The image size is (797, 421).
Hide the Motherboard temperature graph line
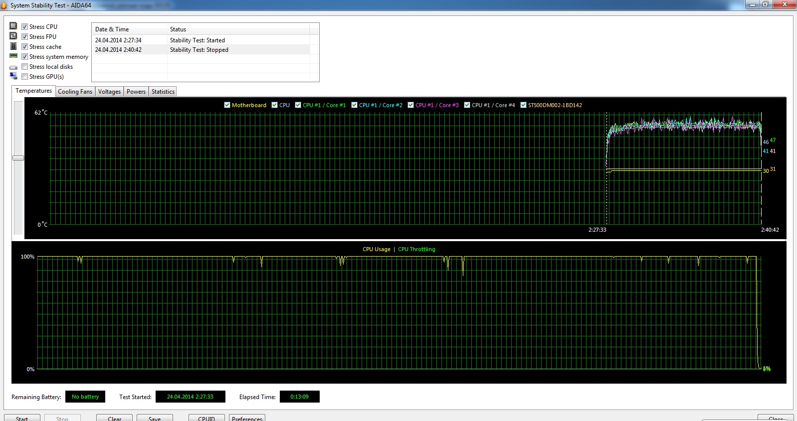pos(227,105)
